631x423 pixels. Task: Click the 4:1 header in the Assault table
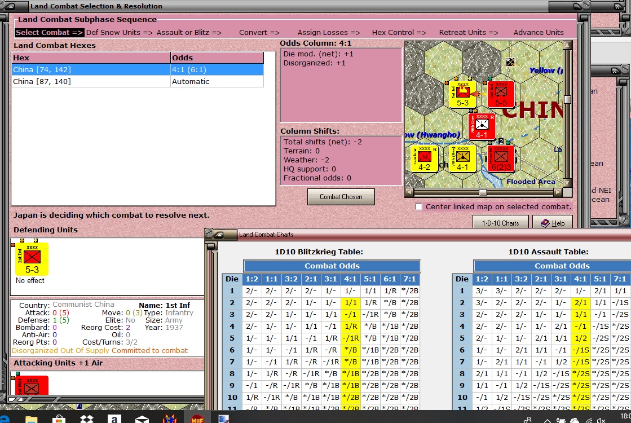coord(580,279)
